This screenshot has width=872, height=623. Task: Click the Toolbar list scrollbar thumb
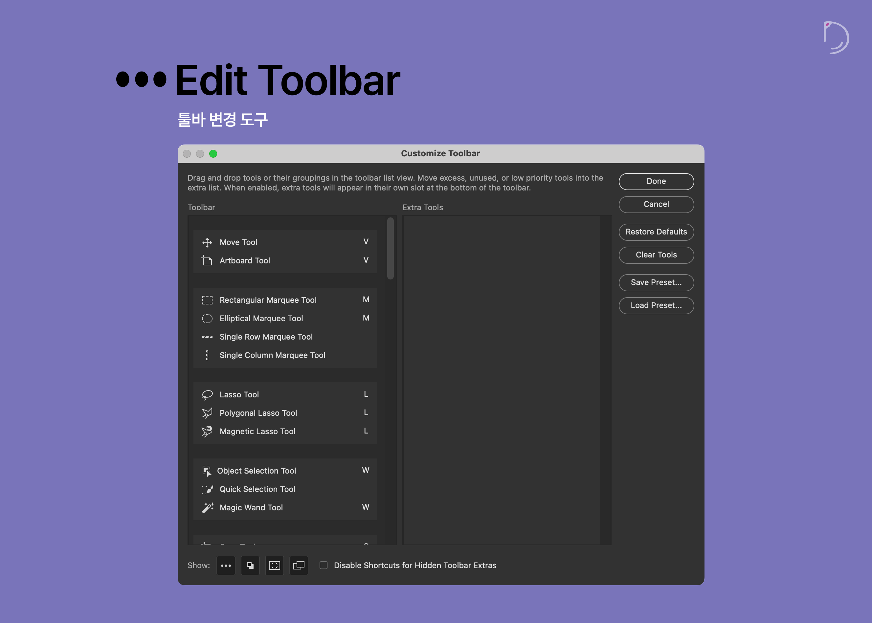(x=391, y=248)
